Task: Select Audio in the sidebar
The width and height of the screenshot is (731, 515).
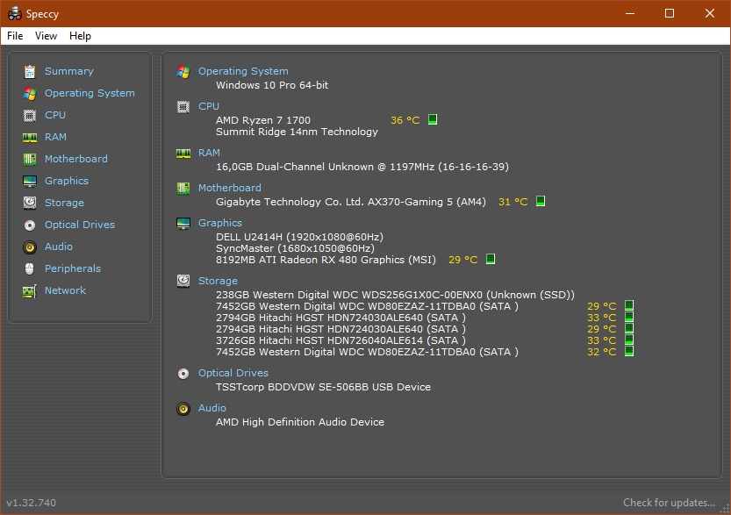Action: 59,247
